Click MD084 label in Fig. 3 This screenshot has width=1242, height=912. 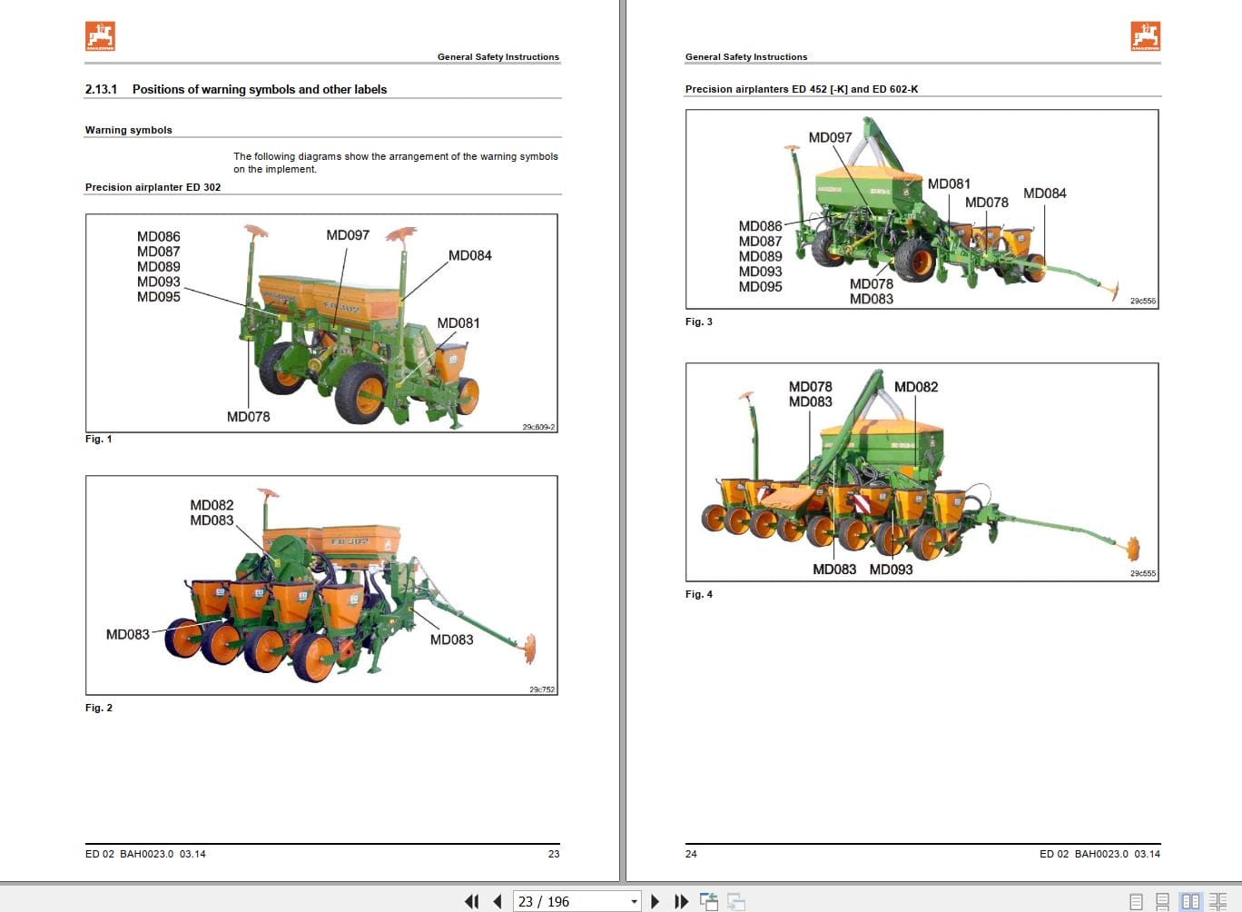point(1045,193)
